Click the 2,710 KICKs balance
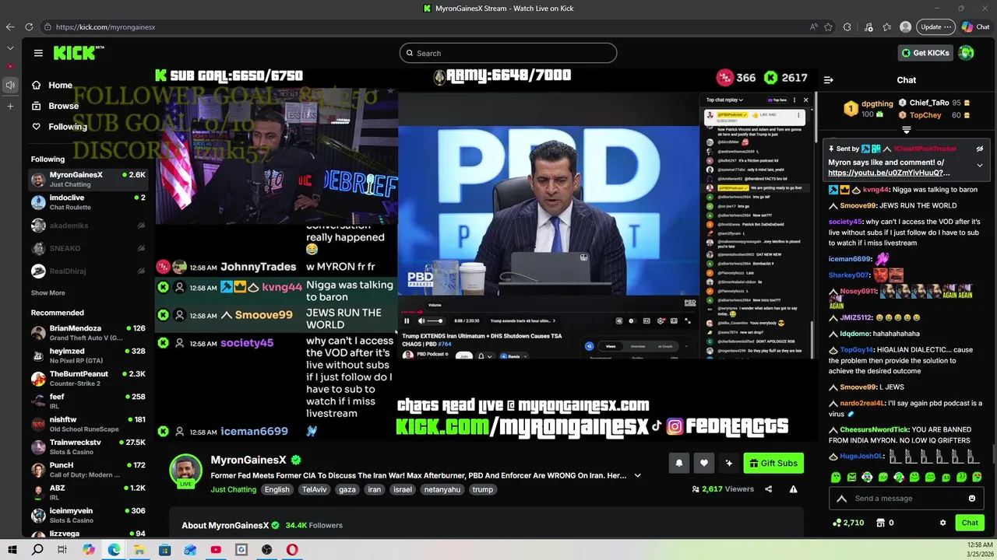 [x=847, y=523]
